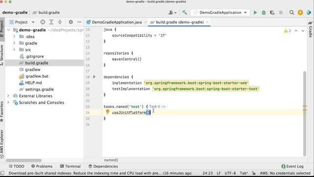Expand all in Project panel
Viewport: 314px width, 177px height.
point(51,22)
